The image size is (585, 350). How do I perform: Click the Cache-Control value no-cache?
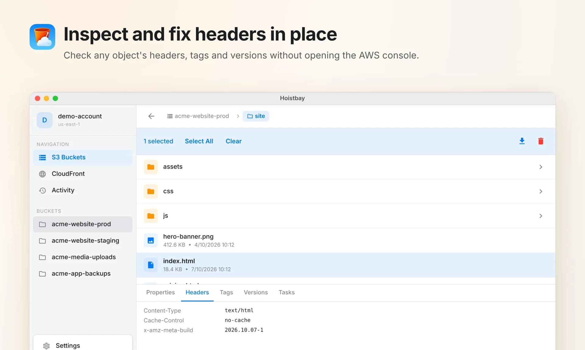pyautogui.click(x=238, y=320)
